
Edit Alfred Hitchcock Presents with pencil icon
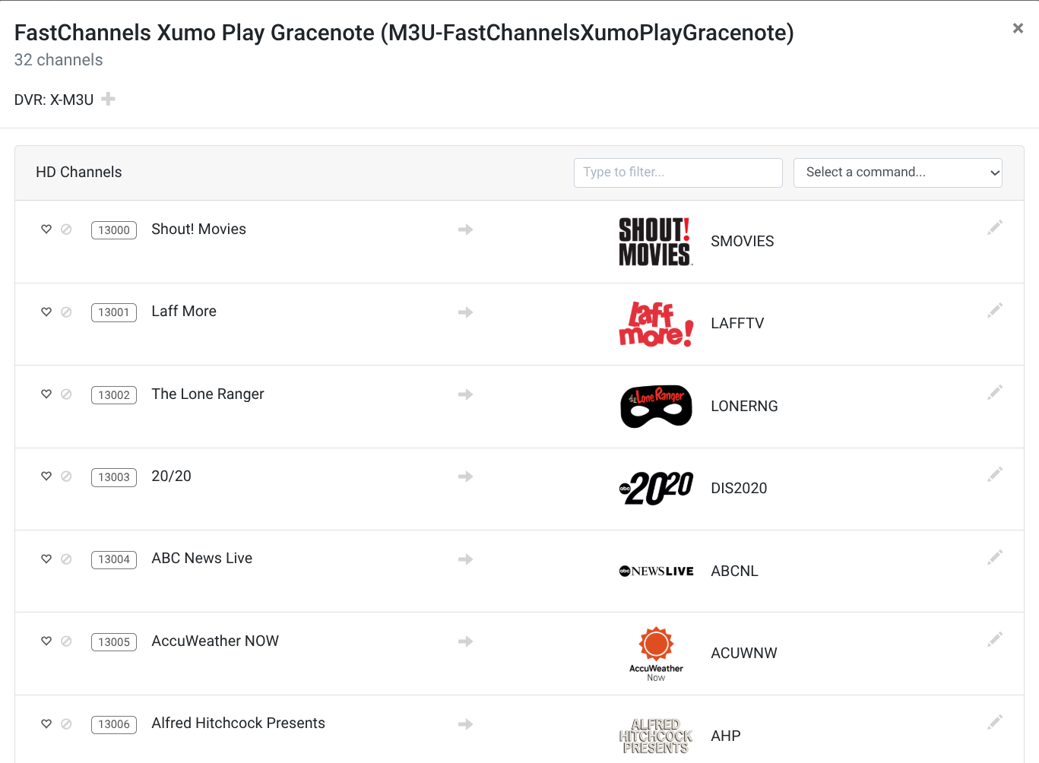[x=994, y=722]
